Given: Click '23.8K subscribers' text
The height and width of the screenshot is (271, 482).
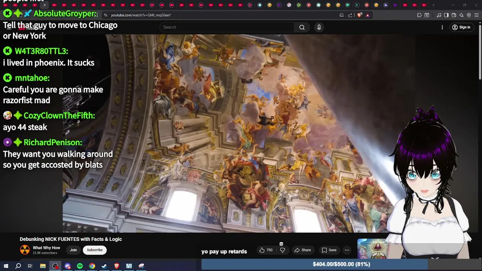Looking at the screenshot, I should (x=45, y=253).
